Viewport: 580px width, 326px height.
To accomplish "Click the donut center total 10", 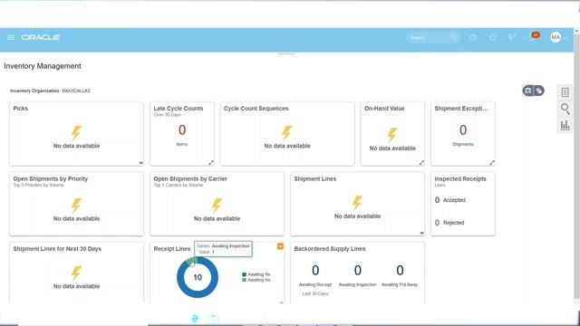I will click(x=198, y=277).
